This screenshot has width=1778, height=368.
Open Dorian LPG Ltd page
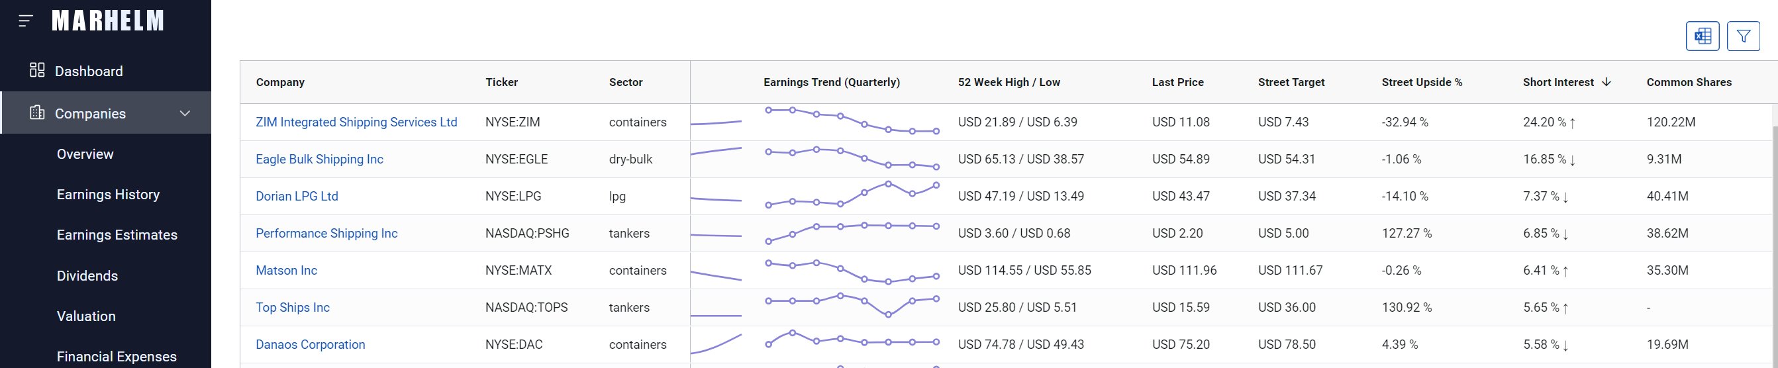tap(297, 196)
